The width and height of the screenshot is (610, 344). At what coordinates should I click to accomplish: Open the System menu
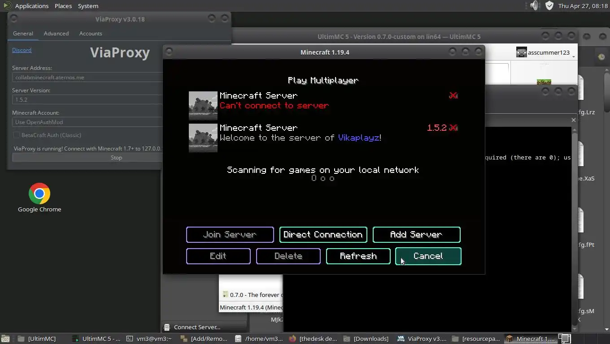[x=88, y=6]
